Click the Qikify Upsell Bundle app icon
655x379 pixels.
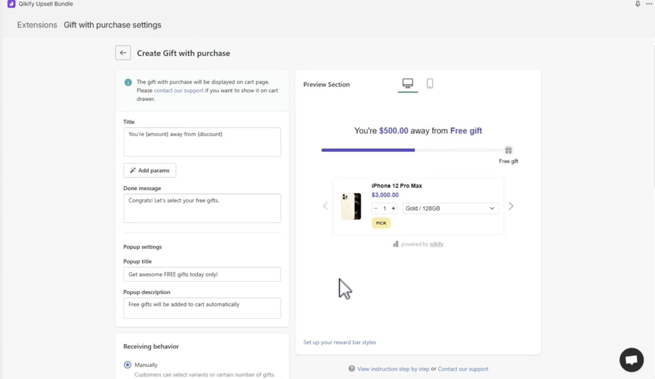pyautogui.click(x=11, y=4)
